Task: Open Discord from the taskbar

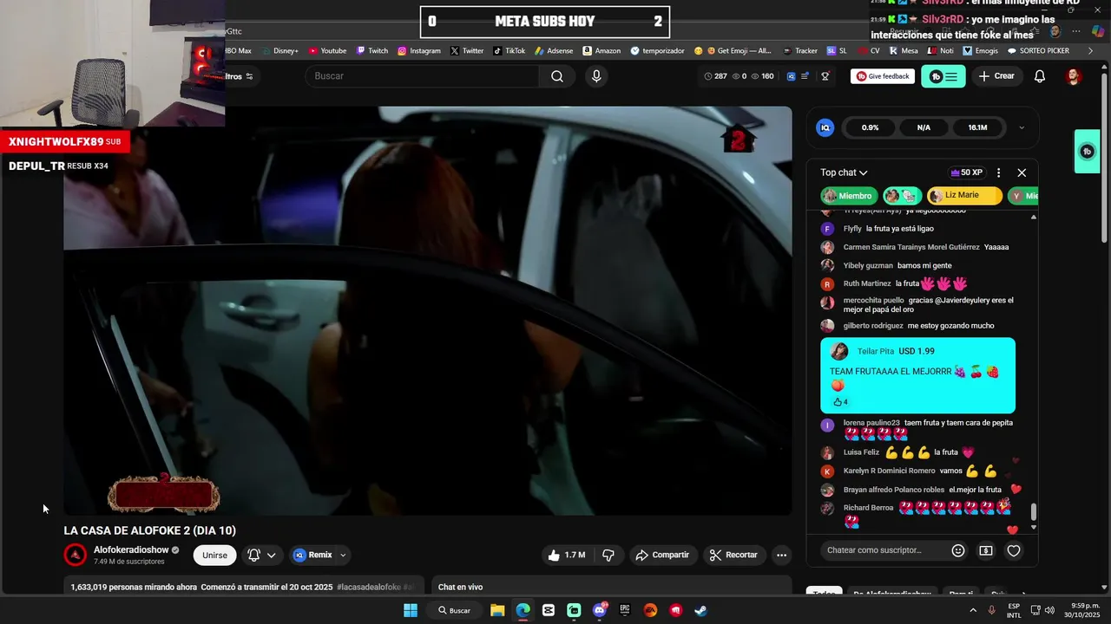Action: [599, 610]
